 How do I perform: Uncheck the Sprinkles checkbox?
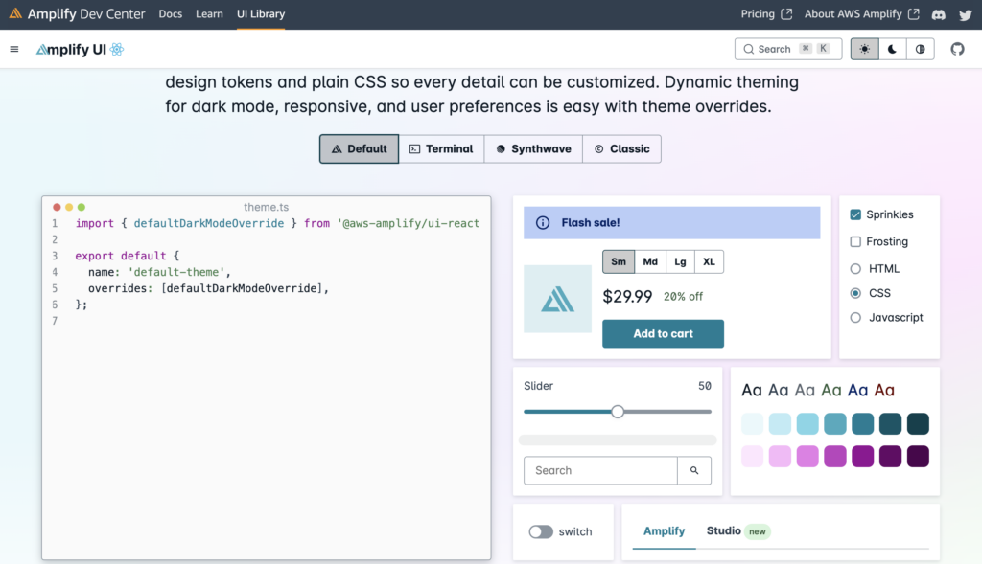[855, 214]
